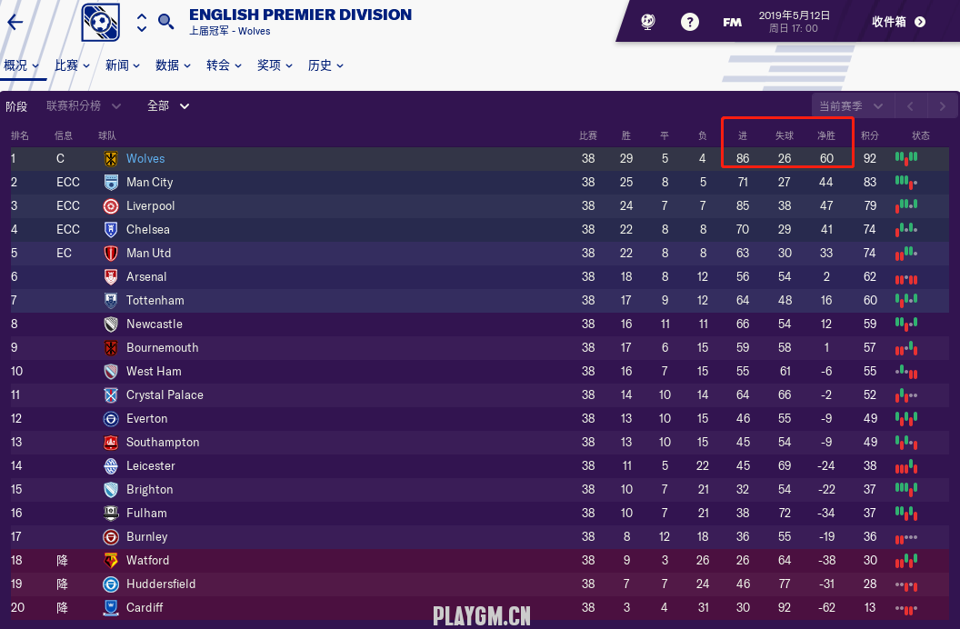Expand the up/down league switcher chevrons
The image size is (960, 629).
point(142,23)
